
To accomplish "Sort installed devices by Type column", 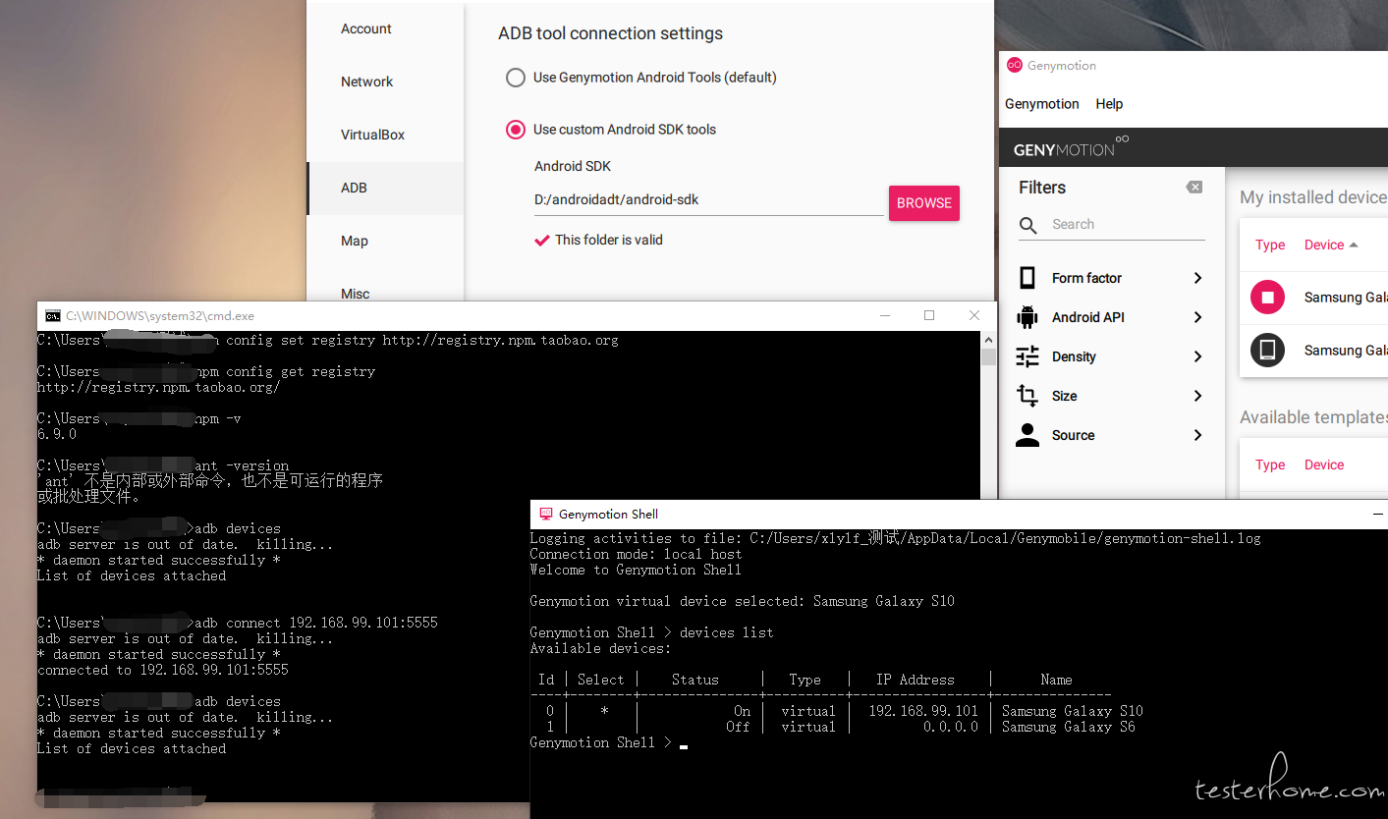I will (1270, 246).
